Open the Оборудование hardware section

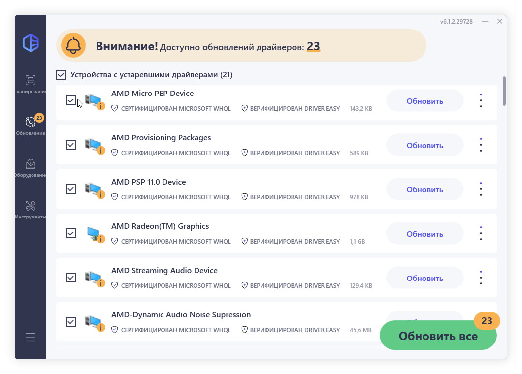point(31,168)
